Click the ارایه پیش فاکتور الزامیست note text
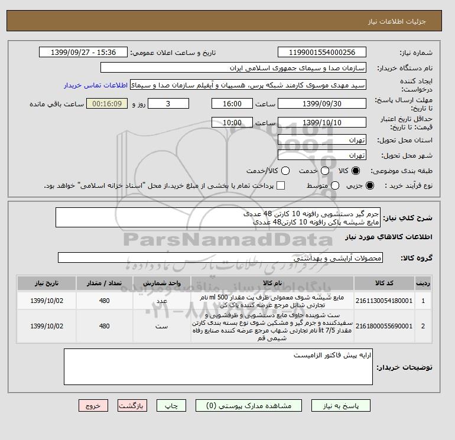 (332, 356)
